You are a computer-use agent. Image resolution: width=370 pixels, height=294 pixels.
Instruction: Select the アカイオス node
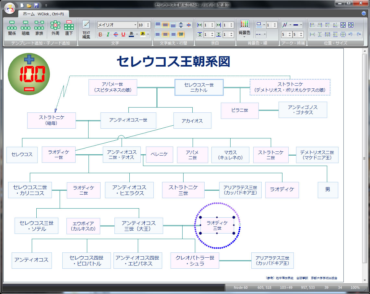coord(192,121)
